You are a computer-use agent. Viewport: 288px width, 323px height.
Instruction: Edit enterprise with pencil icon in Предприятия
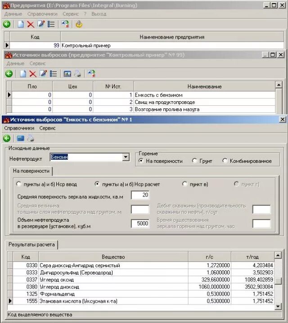41,24
